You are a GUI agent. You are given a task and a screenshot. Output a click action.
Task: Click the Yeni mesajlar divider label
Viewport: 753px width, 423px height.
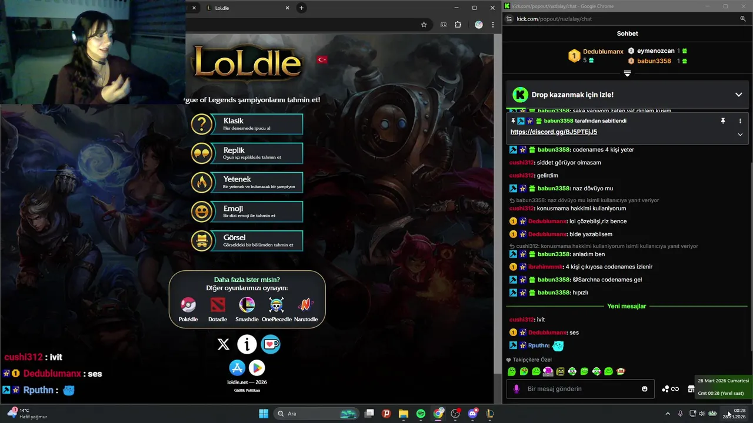(x=627, y=306)
